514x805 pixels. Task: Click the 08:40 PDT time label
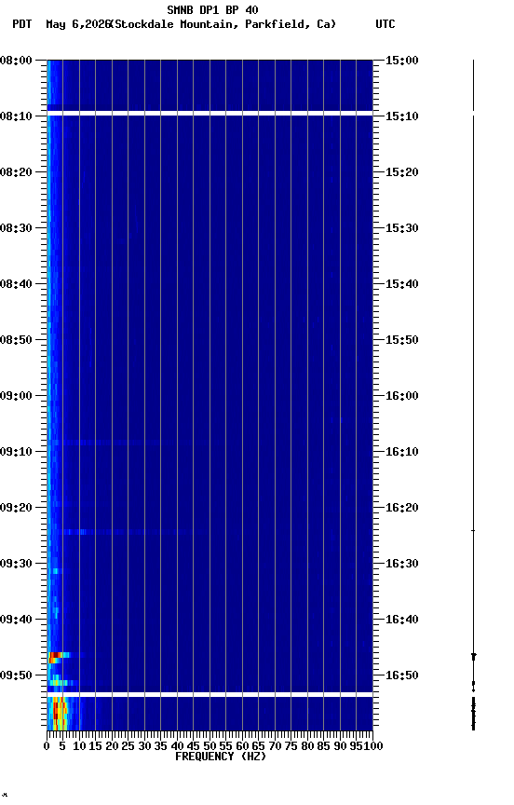coord(16,284)
